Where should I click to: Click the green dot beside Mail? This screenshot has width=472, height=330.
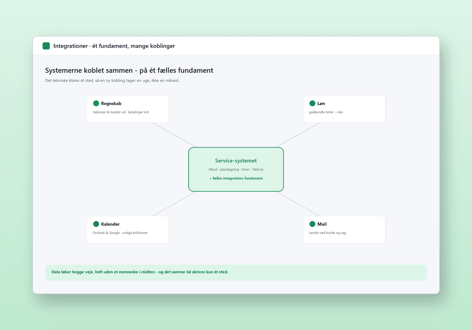tap(312, 224)
